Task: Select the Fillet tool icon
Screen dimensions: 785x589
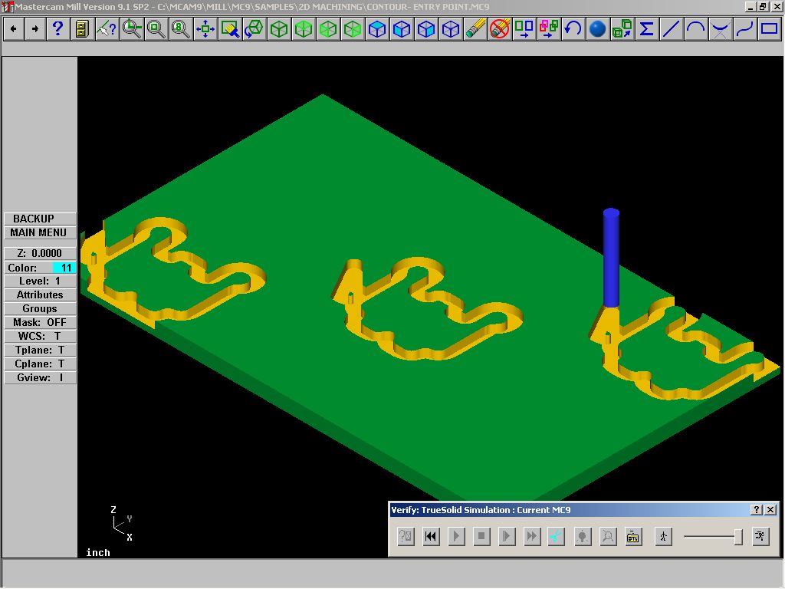Action: [x=721, y=29]
